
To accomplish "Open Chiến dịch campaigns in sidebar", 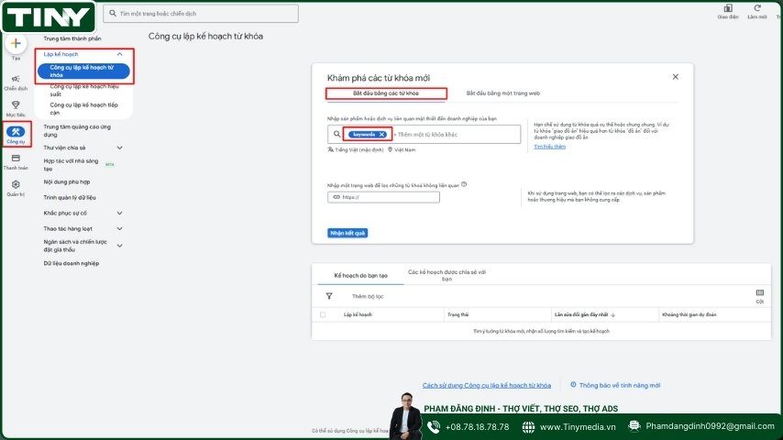I will [16, 82].
